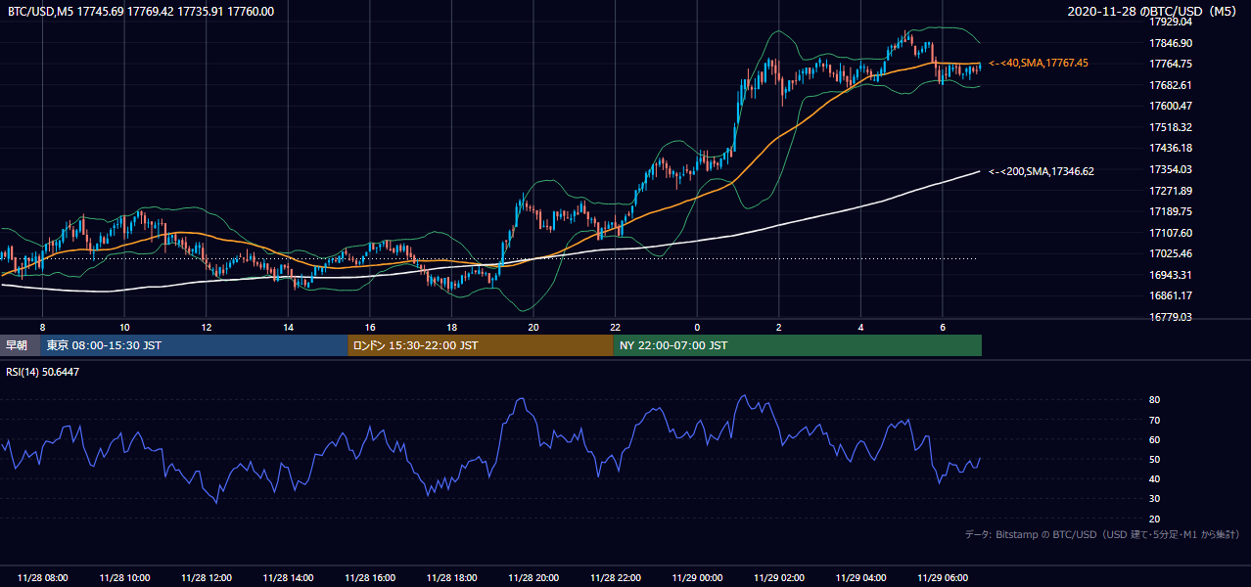Click price level 17600.47 on axis
This screenshot has width=1251, height=587.
pos(1171,106)
